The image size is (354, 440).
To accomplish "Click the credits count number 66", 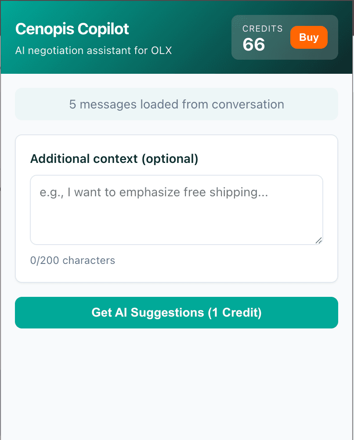I will coord(254,44).
